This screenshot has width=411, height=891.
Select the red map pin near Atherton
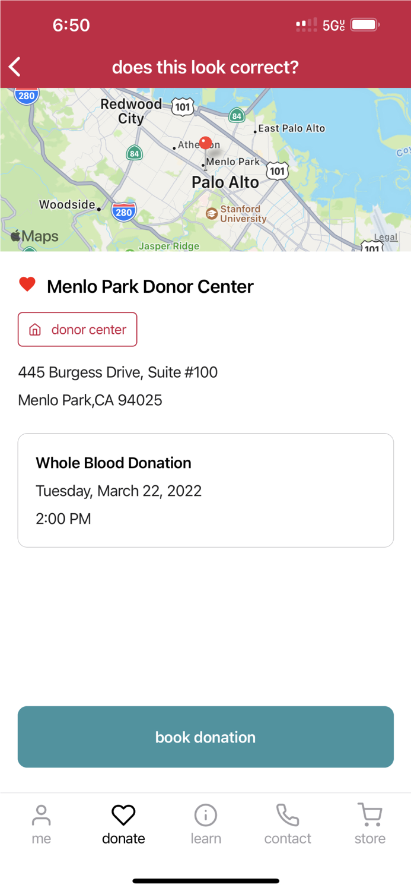(x=205, y=143)
